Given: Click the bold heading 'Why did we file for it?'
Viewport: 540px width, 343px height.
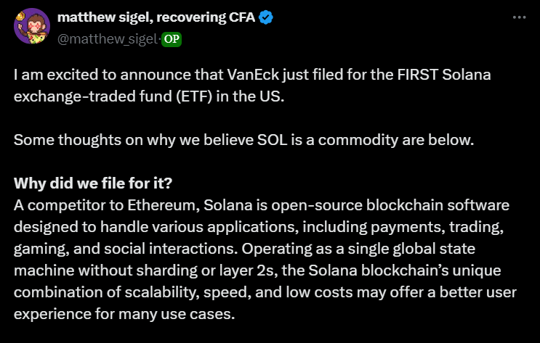Looking at the screenshot, I should point(93,183).
